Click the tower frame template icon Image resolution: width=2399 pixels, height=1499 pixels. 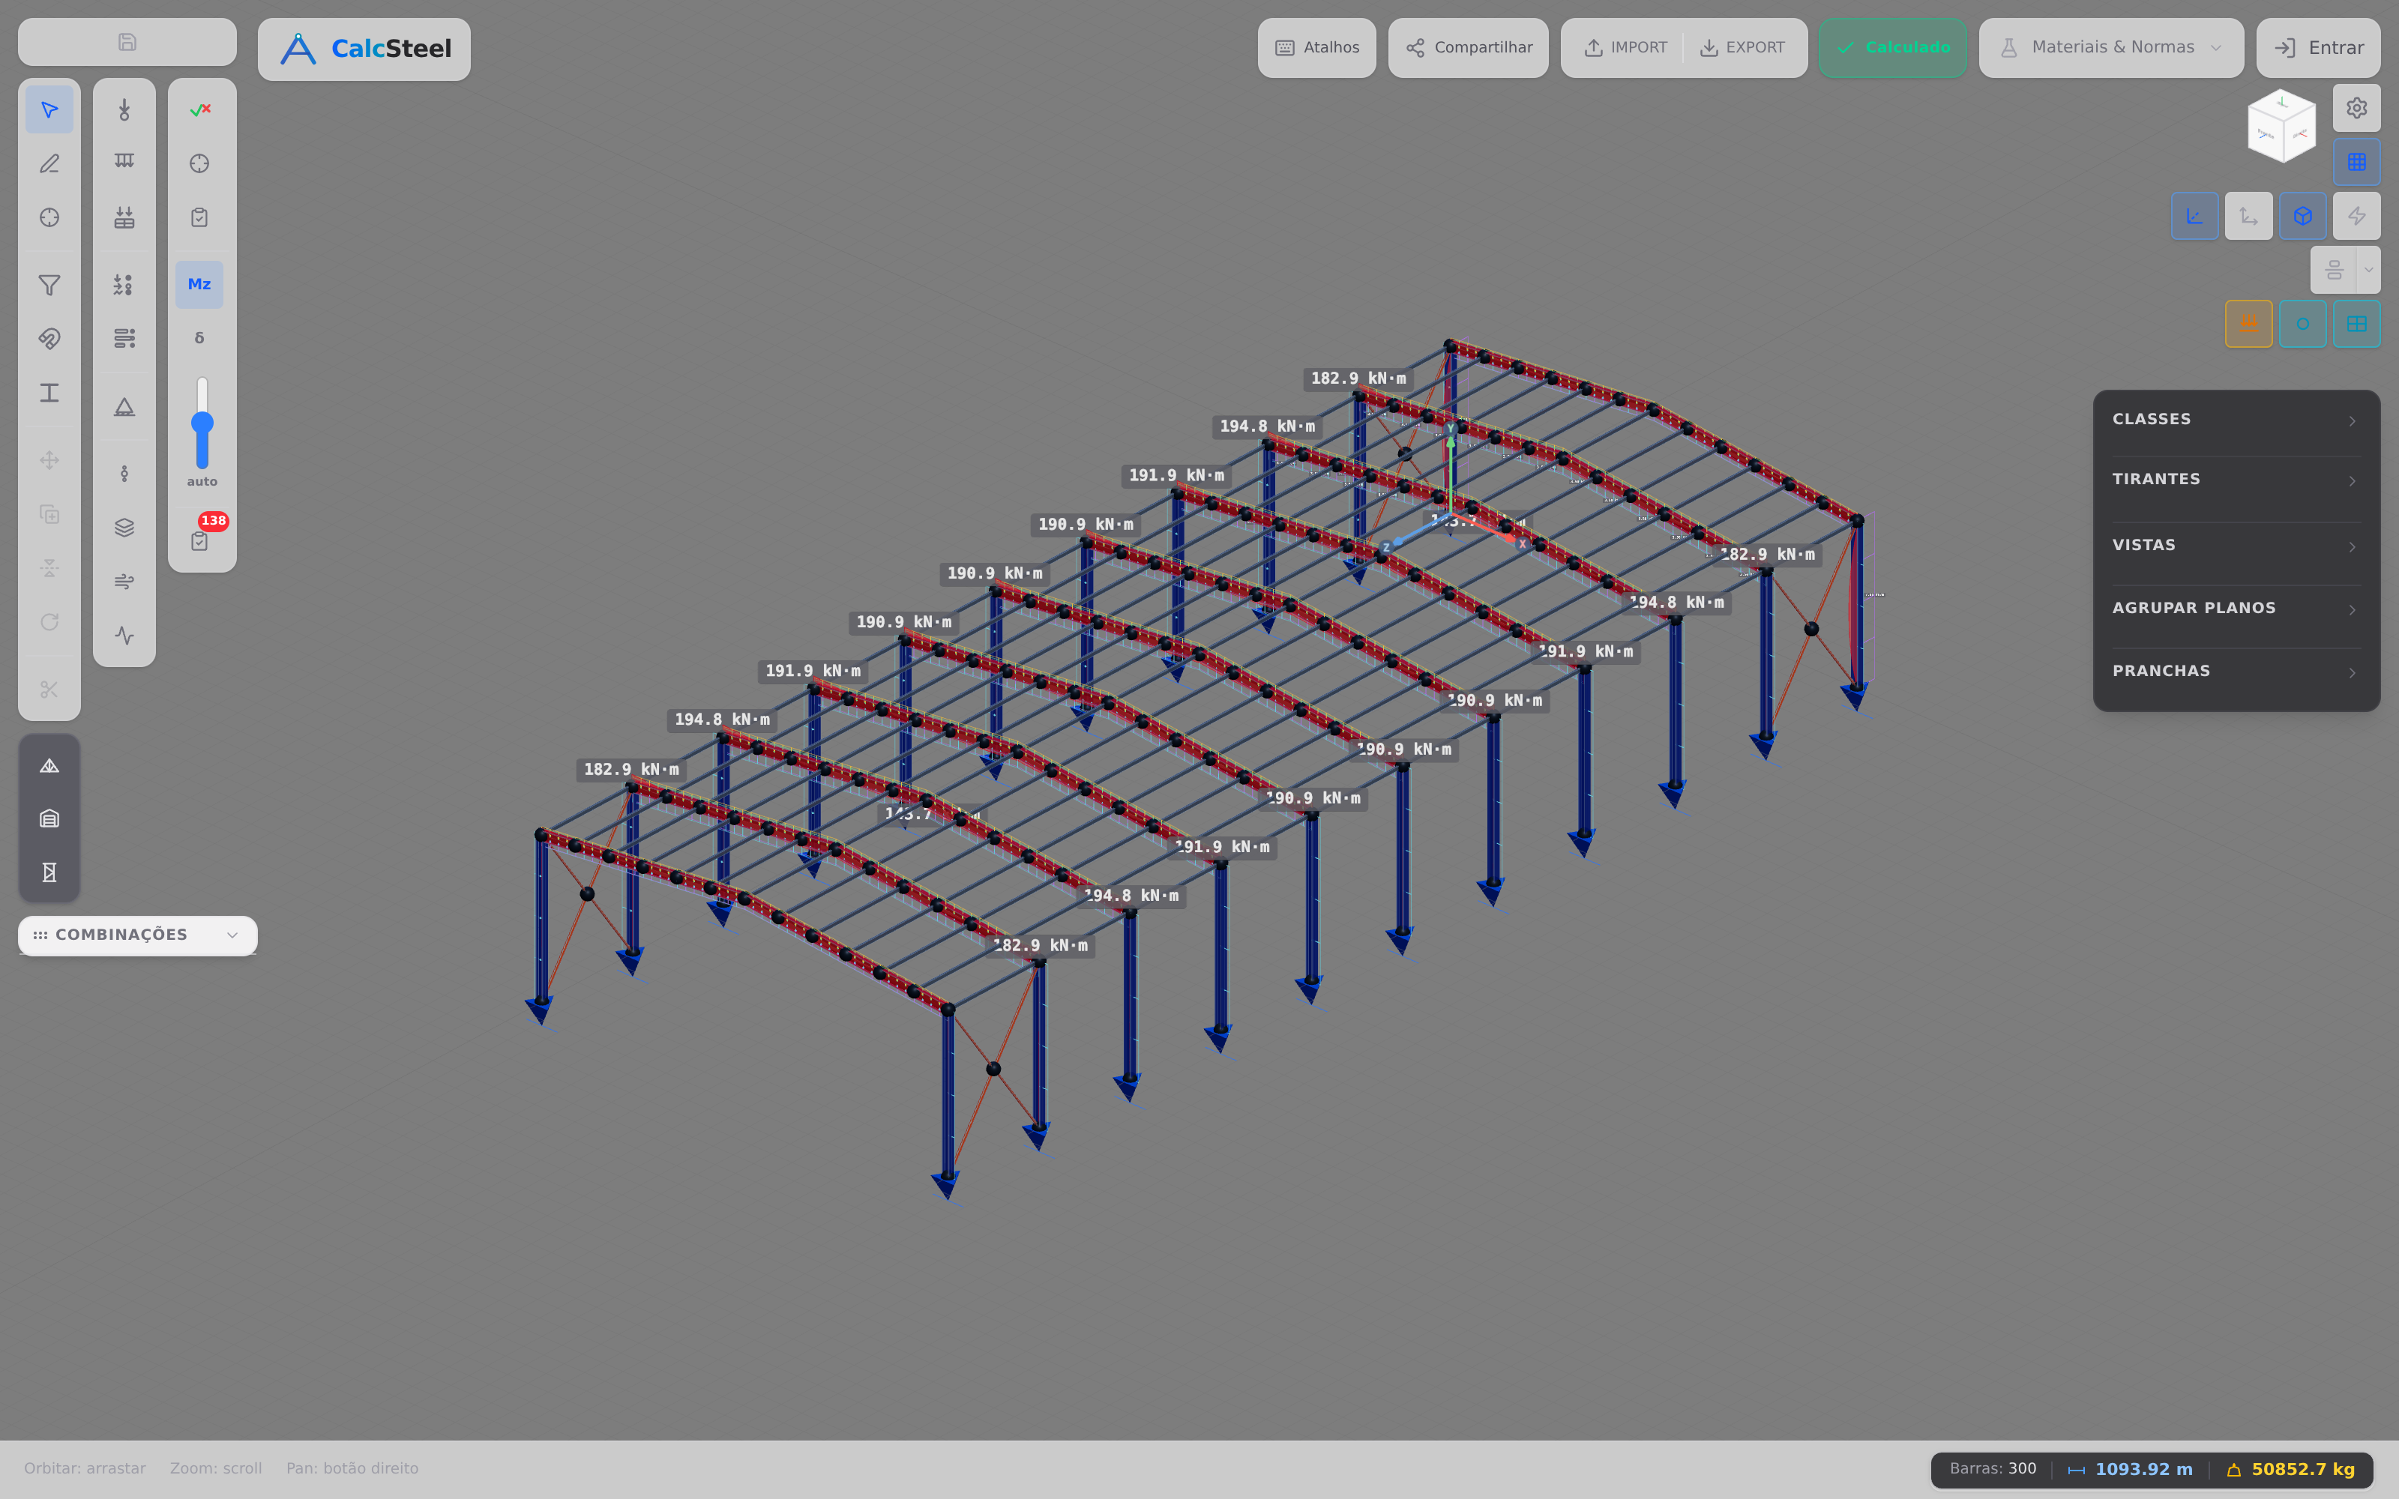[x=49, y=872]
